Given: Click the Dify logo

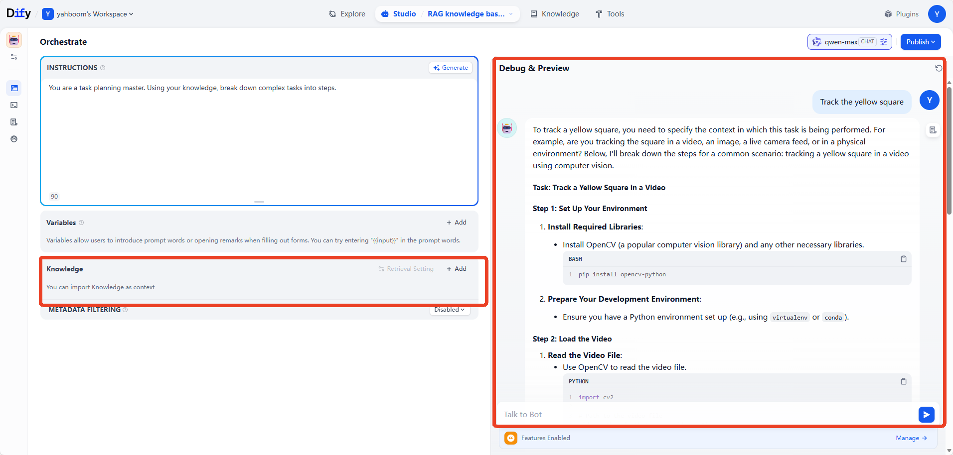Looking at the screenshot, I should 18,13.
